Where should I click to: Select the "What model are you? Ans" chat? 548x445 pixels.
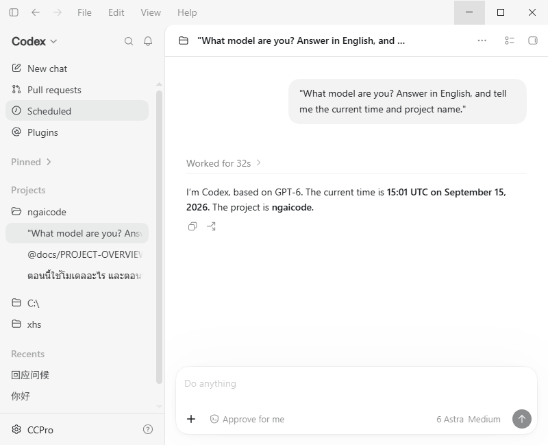tap(77, 233)
